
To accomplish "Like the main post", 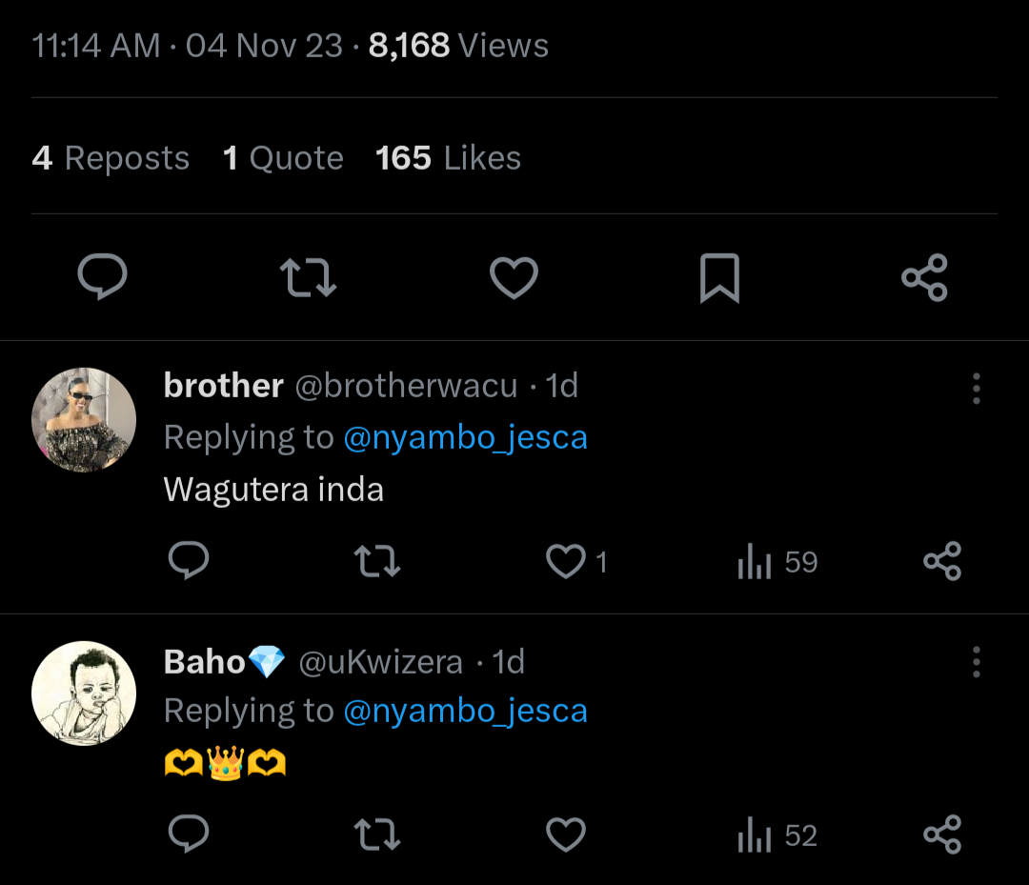I will pos(514,277).
